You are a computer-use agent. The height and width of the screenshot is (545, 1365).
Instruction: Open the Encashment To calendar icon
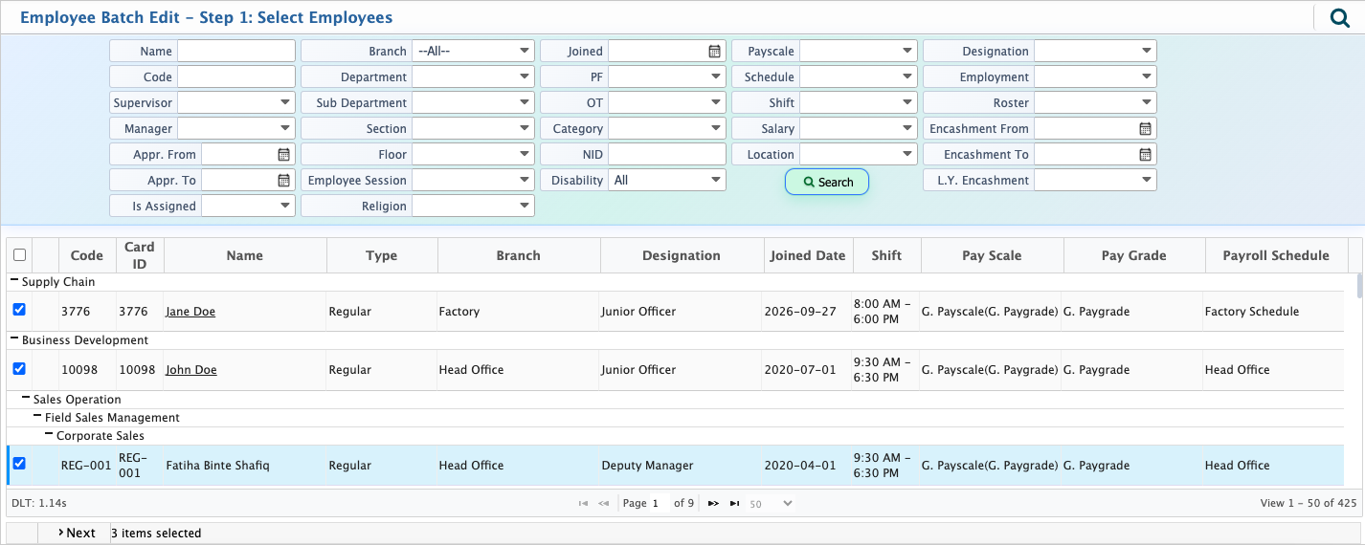tap(1145, 154)
